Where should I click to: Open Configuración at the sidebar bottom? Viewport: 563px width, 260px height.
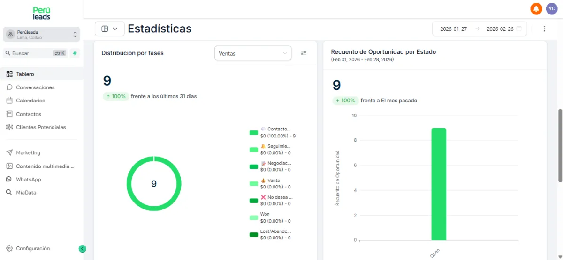tap(33, 248)
